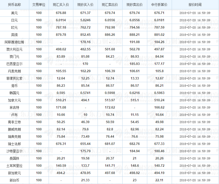Click the value 105.55 in 丹麦克朗 row

coord(61,71)
